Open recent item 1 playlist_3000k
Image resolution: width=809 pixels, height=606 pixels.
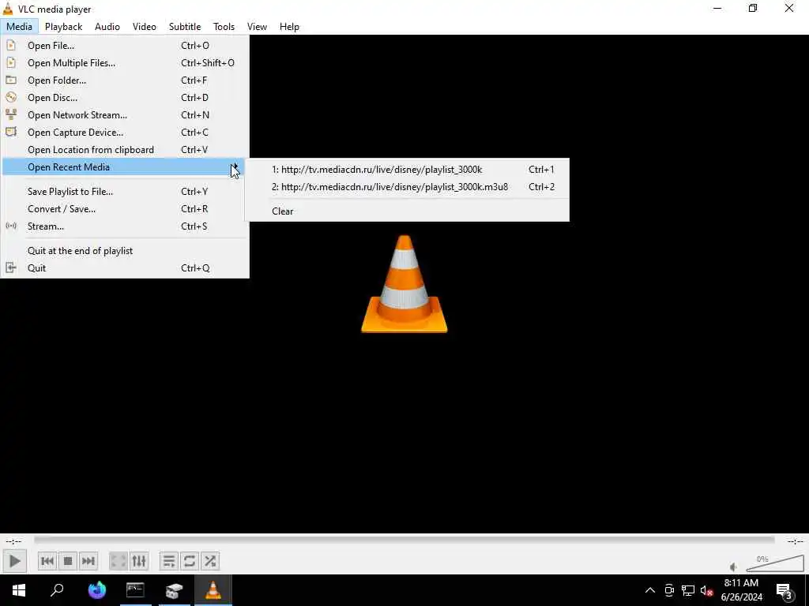(407, 169)
